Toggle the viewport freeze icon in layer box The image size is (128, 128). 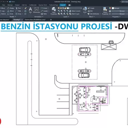coord(63,8)
